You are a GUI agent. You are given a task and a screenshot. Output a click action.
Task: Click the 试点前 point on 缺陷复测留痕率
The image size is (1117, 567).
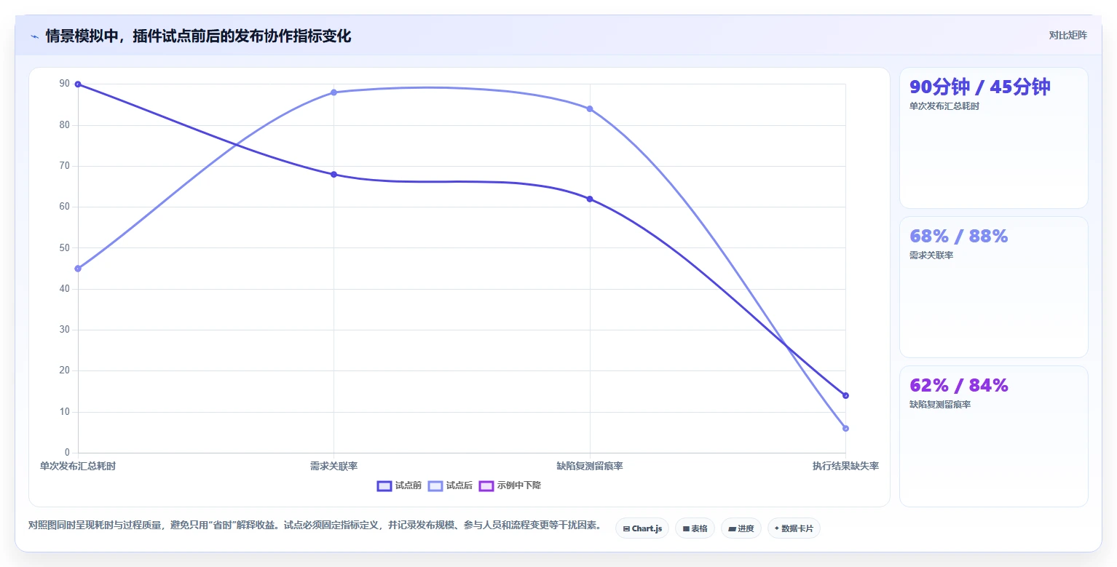pyautogui.click(x=590, y=199)
